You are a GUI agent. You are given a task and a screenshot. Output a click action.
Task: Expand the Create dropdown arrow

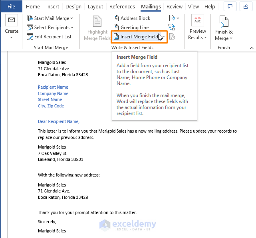12,38
